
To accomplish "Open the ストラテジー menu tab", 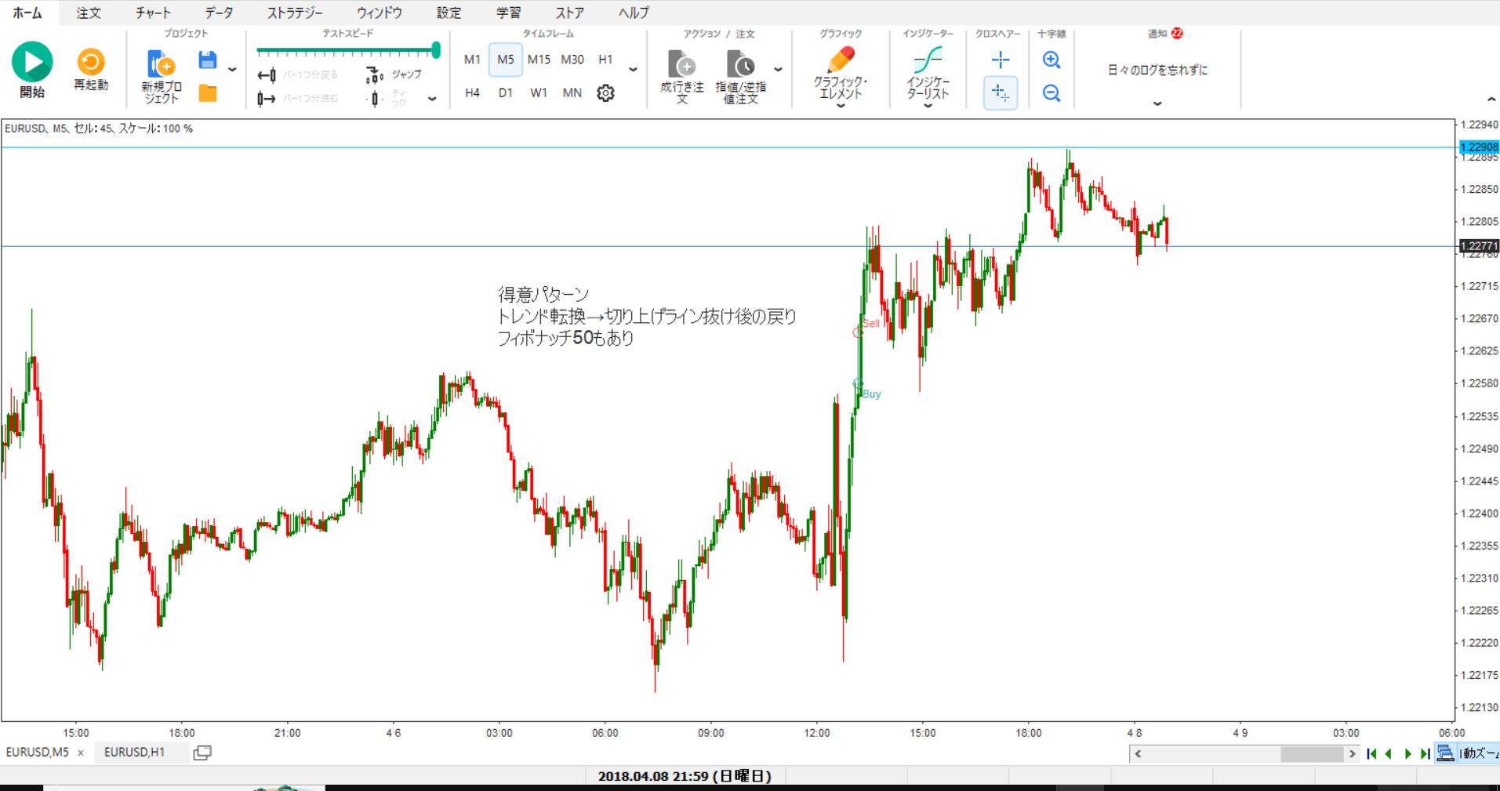I will pos(294,13).
